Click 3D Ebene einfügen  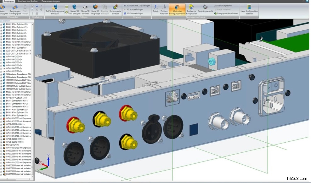(135, 14)
